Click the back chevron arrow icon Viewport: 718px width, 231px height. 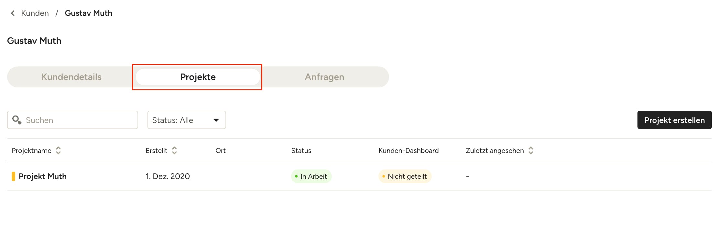tap(13, 13)
